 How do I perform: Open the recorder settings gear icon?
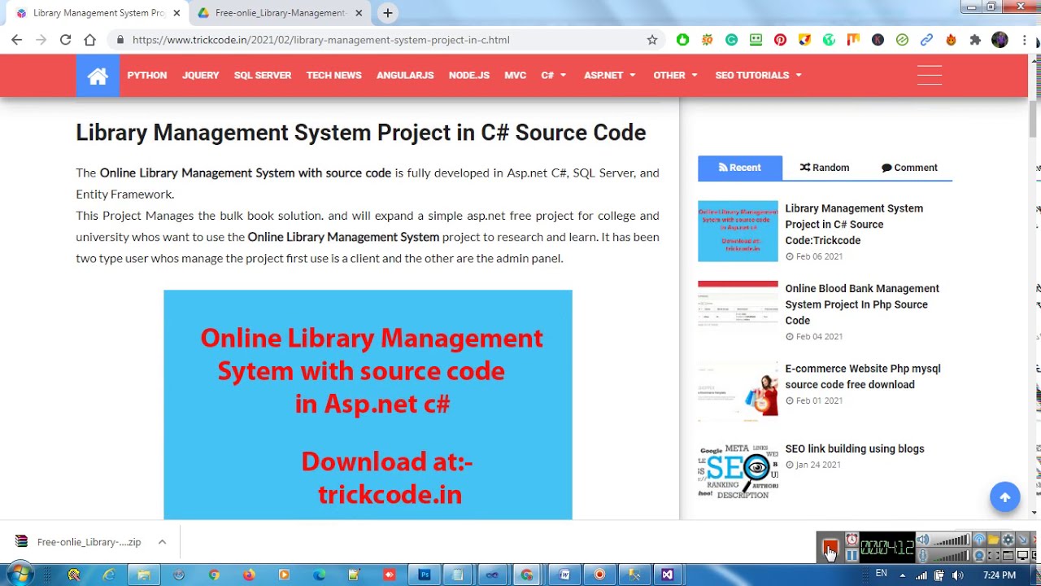pos(1008,540)
